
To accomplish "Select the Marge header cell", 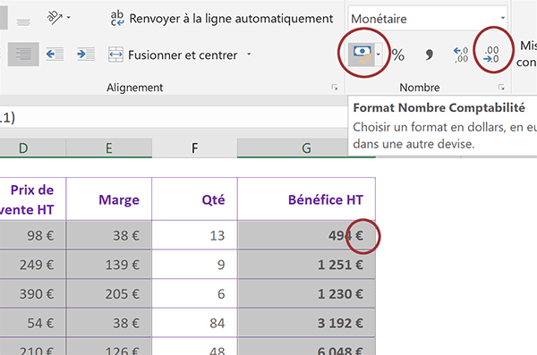I will (x=109, y=199).
